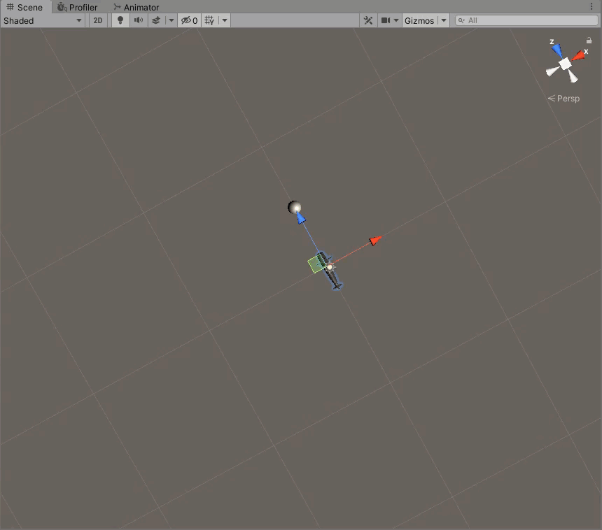Click the scene search field
Screen dimensions: 602x530
526,21
